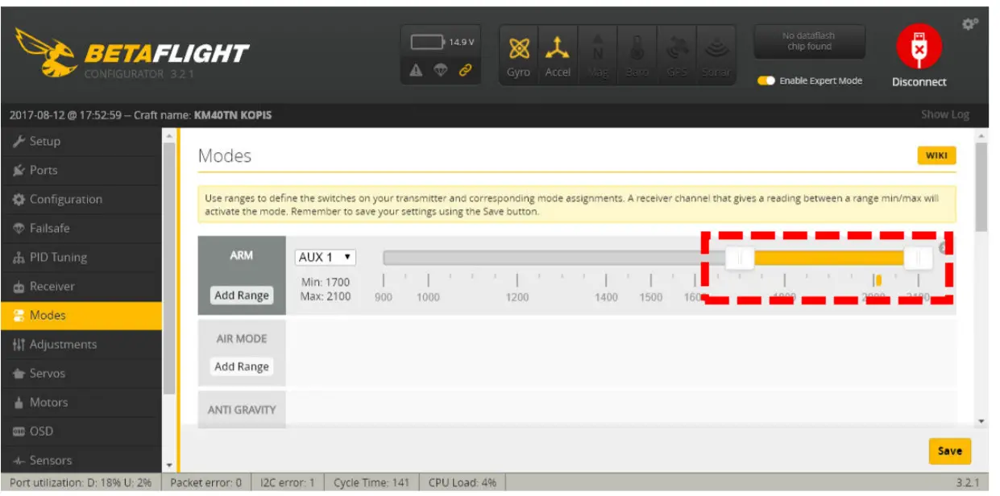
Task: Click the Gyro sensor icon
Action: tap(519, 56)
